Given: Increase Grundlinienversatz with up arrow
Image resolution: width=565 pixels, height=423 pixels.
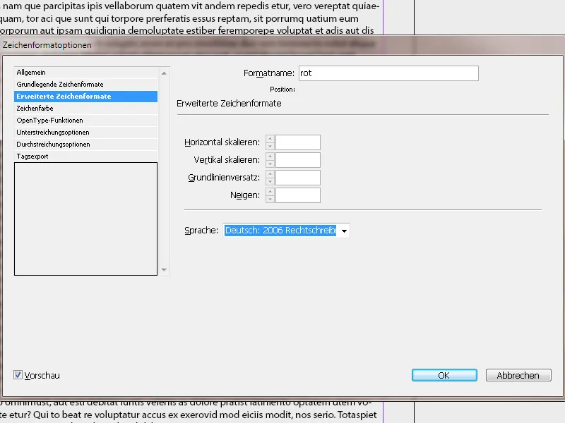Looking at the screenshot, I should point(270,174).
